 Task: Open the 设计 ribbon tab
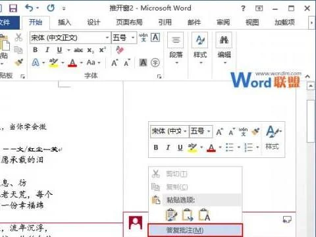[93, 22]
